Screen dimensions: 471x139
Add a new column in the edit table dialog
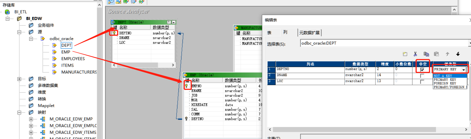pos(405,54)
